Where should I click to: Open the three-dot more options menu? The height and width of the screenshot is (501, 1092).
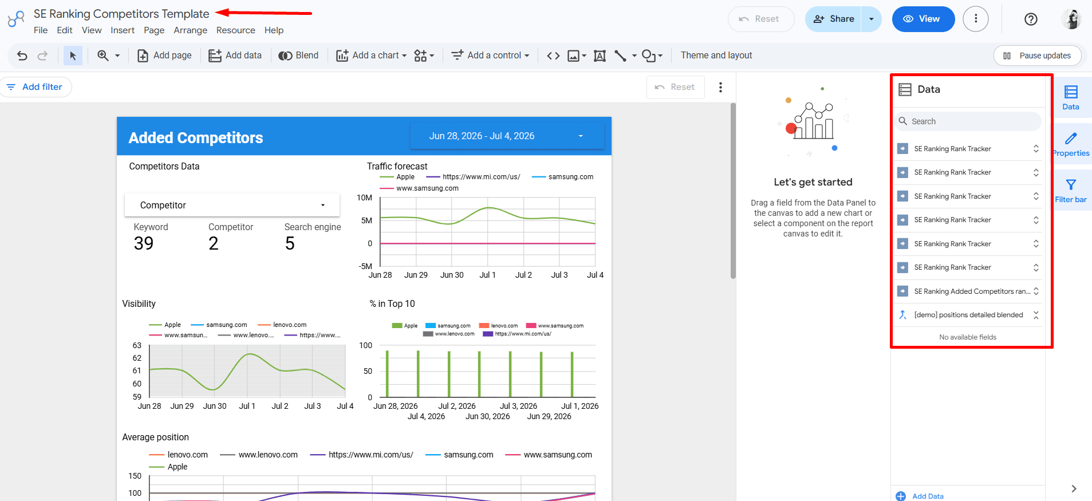pyautogui.click(x=976, y=19)
